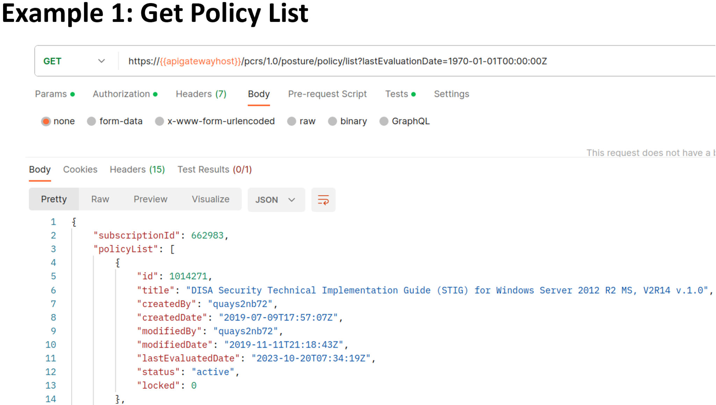
Task: Open the Pre-request Script tab
Action: [x=327, y=94]
